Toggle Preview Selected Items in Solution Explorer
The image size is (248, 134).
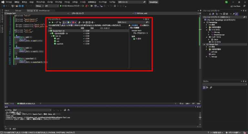tap(236, 14)
